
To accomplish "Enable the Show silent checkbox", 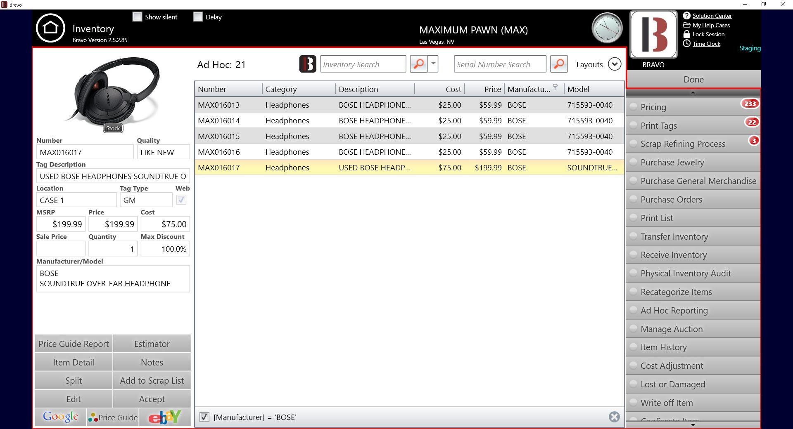I will [137, 16].
